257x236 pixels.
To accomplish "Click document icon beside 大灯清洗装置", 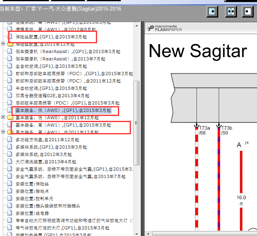I will pos(10,162).
